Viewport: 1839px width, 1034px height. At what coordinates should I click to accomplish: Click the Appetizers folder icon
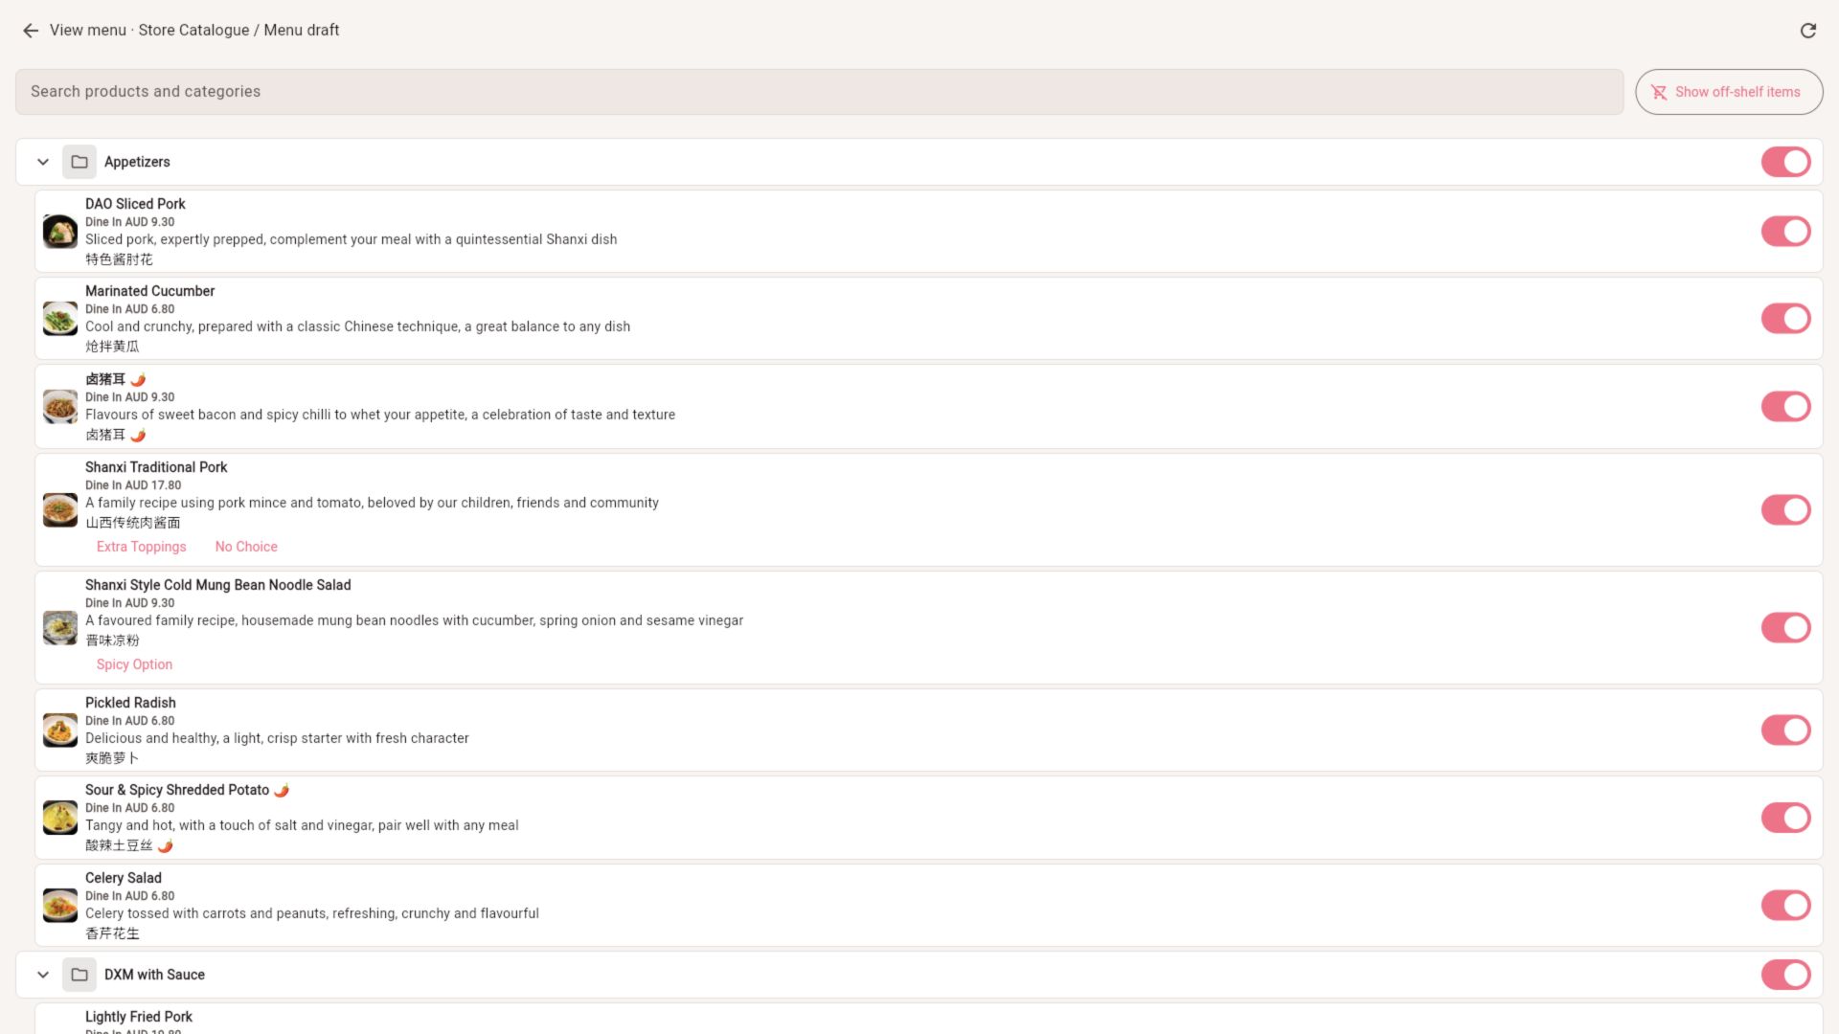point(79,162)
